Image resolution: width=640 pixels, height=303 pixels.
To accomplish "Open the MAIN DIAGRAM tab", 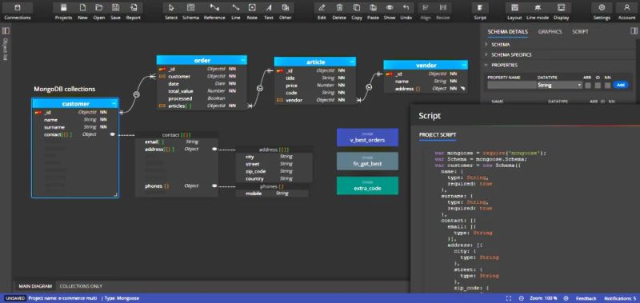I will point(35,286).
